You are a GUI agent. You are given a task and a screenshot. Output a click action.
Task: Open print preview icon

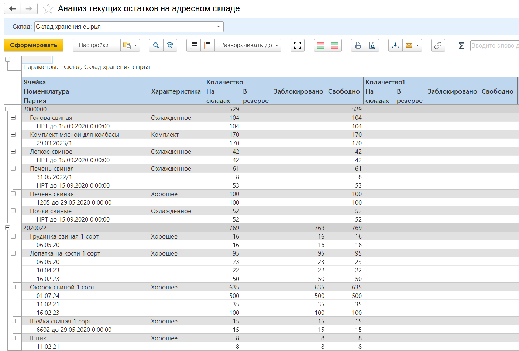(x=372, y=45)
